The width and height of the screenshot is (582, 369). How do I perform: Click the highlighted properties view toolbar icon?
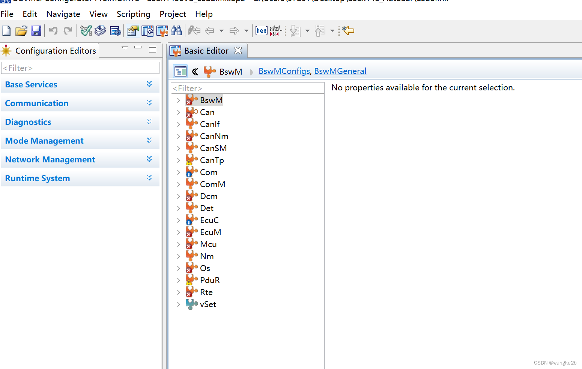click(x=133, y=31)
